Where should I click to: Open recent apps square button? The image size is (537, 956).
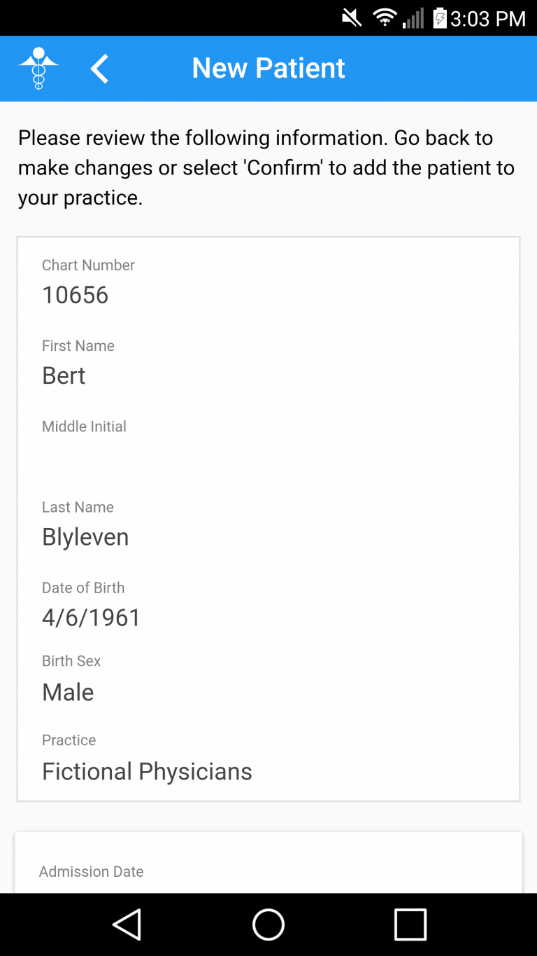click(410, 924)
